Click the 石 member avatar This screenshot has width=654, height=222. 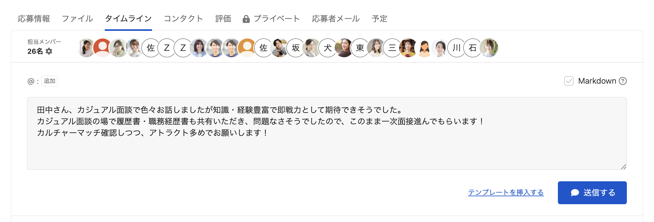coord(473,48)
